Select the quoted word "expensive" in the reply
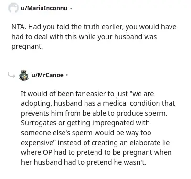 coord(38,143)
